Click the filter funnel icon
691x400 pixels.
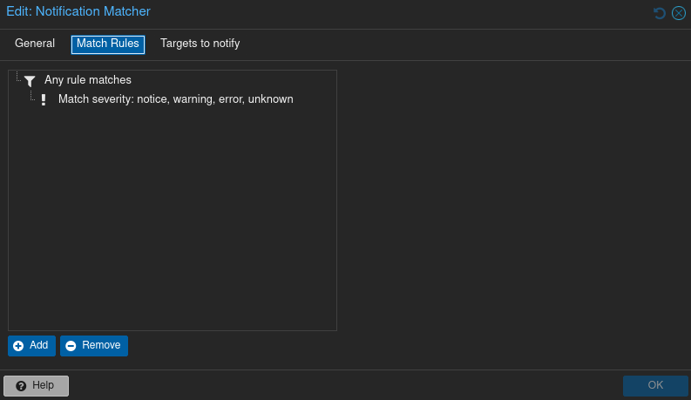pos(30,81)
